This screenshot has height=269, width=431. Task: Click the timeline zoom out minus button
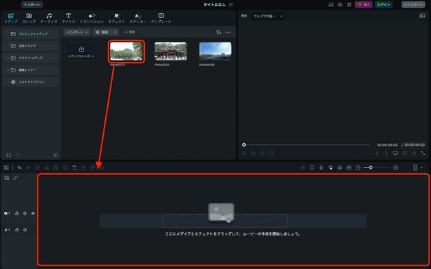(358, 168)
